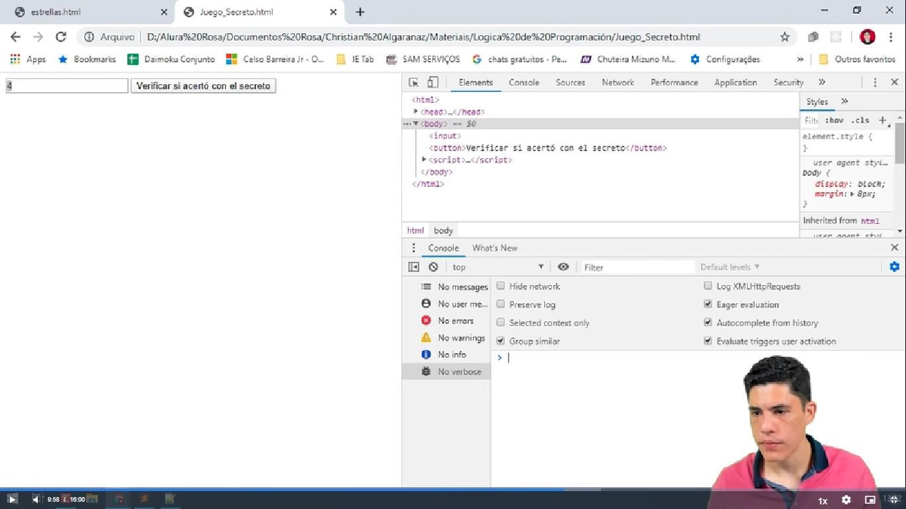Filter console by 'No warnings' entry
Image resolution: width=906 pixels, height=509 pixels.
(446, 338)
